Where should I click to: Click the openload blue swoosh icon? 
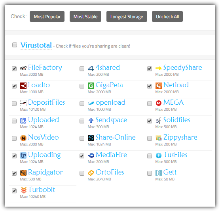coord(91,103)
